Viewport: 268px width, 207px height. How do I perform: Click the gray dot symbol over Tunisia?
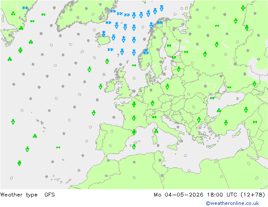[160, 160]
